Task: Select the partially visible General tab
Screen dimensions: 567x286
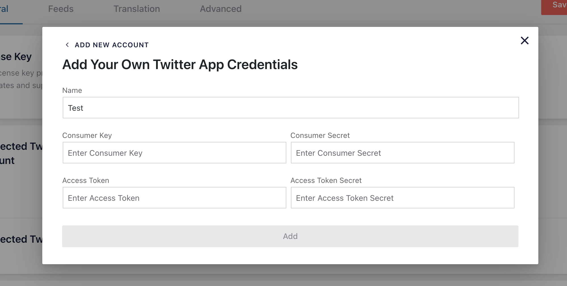Action: coord(4,9)
